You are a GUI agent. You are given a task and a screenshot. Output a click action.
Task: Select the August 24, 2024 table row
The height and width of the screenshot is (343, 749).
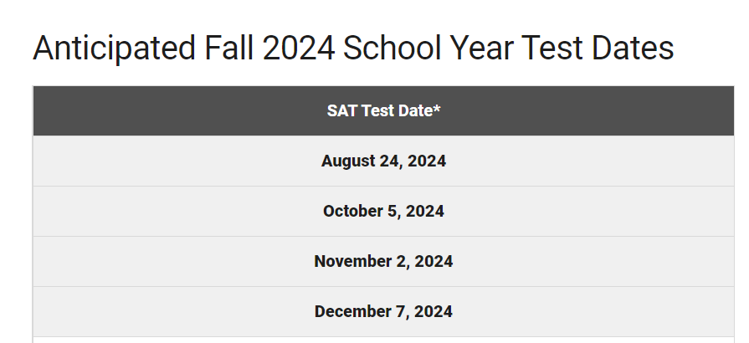tap(383, 161)
